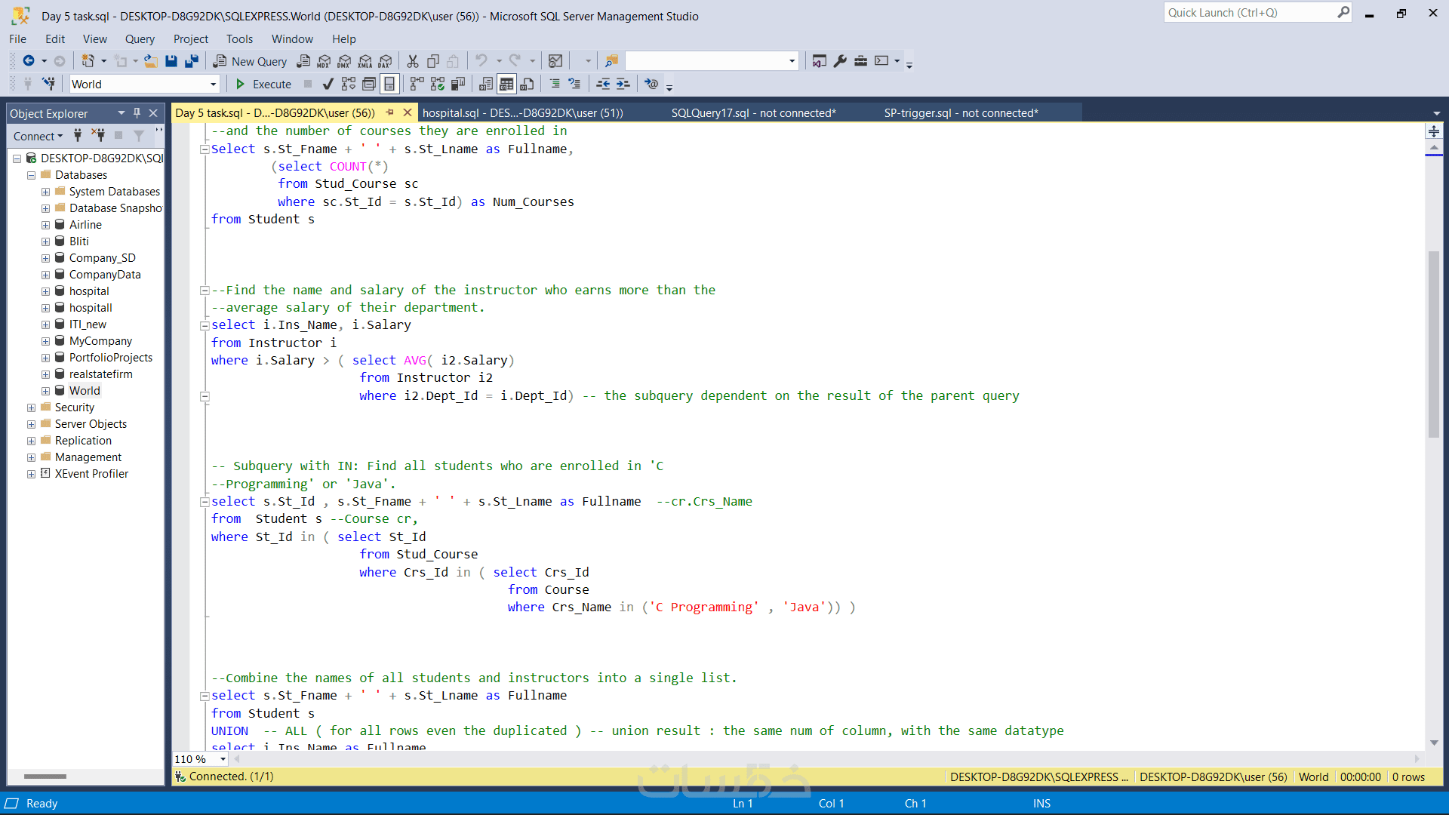The image size is (1449, 815).
Task: Click the Save All icon
Action: (192, 61)
